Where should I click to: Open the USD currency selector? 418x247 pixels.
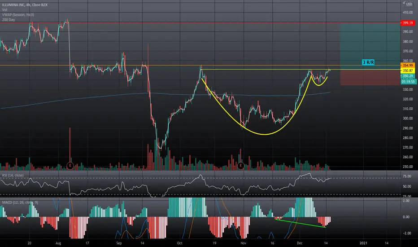click(x=409, y=4)
